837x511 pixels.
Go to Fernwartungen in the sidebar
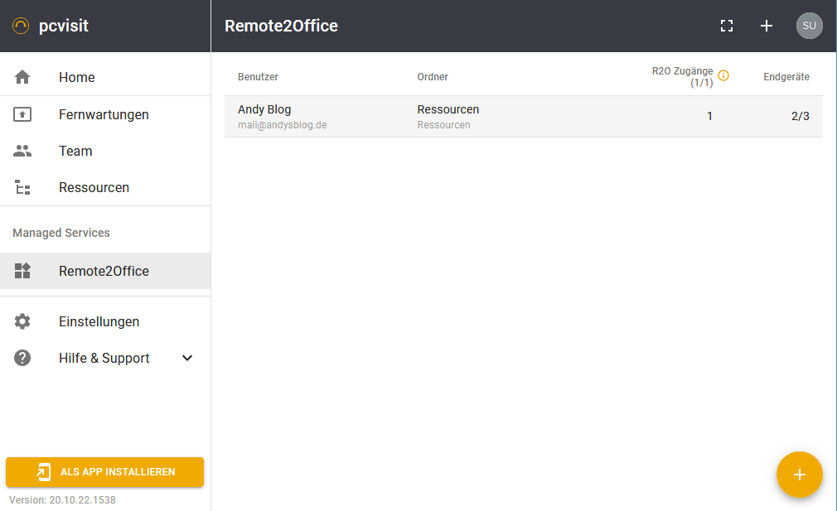[104, 114]
